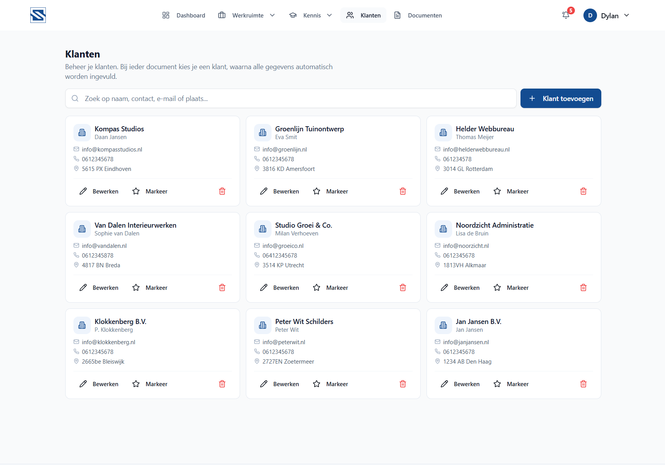Click Noordzicht Administratie building icon

click(443, 229)
